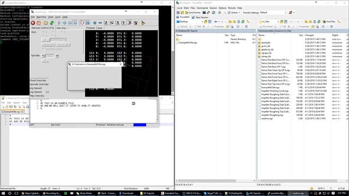This screenshot has height=196, width=349.
Task: Open View menu in AXIS window
Action: [x=51, y=17]
